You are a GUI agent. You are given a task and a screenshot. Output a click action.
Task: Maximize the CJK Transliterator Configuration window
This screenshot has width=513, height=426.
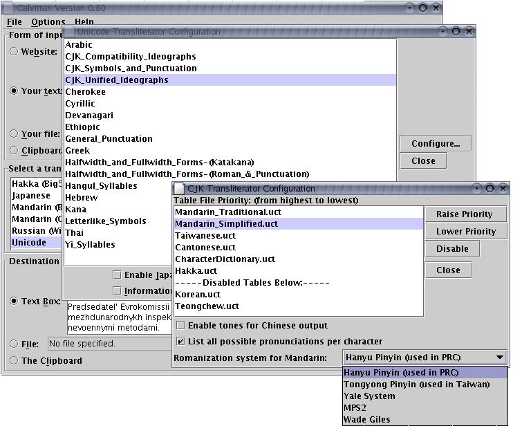point(489,189)
